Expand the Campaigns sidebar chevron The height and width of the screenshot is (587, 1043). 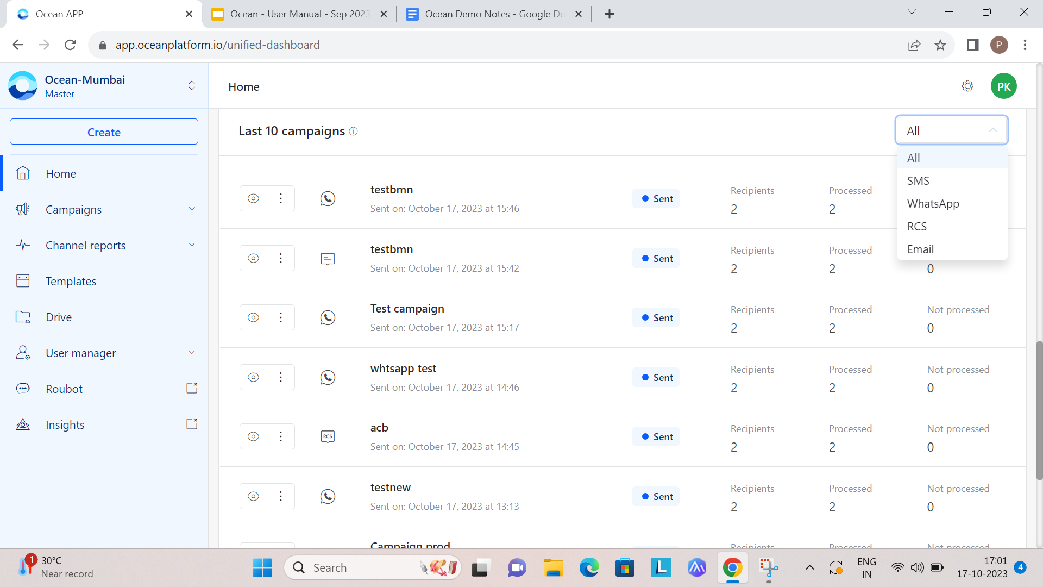coord(192,209)
